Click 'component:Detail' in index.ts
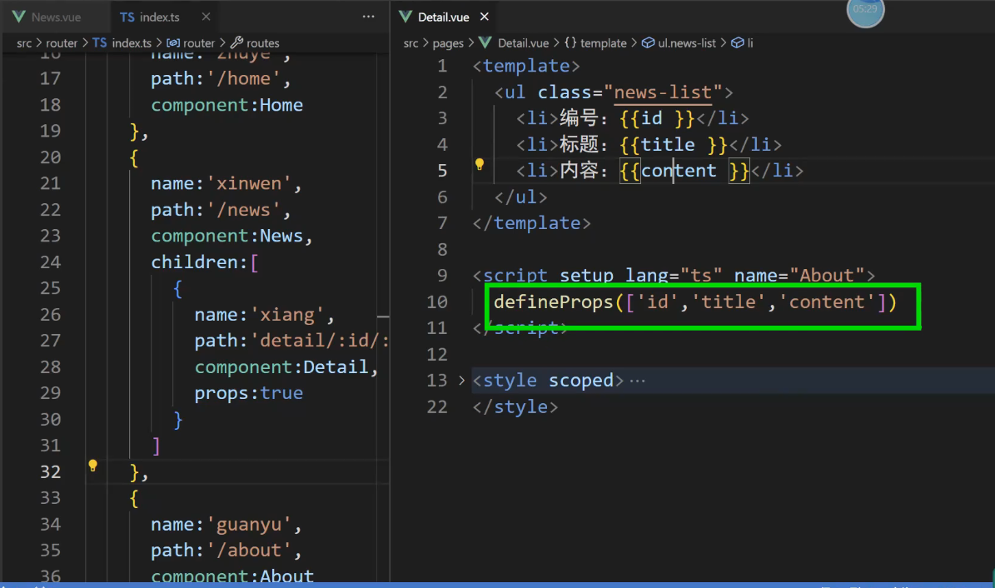This screenshot has width=995, height=588. [281, 367]
